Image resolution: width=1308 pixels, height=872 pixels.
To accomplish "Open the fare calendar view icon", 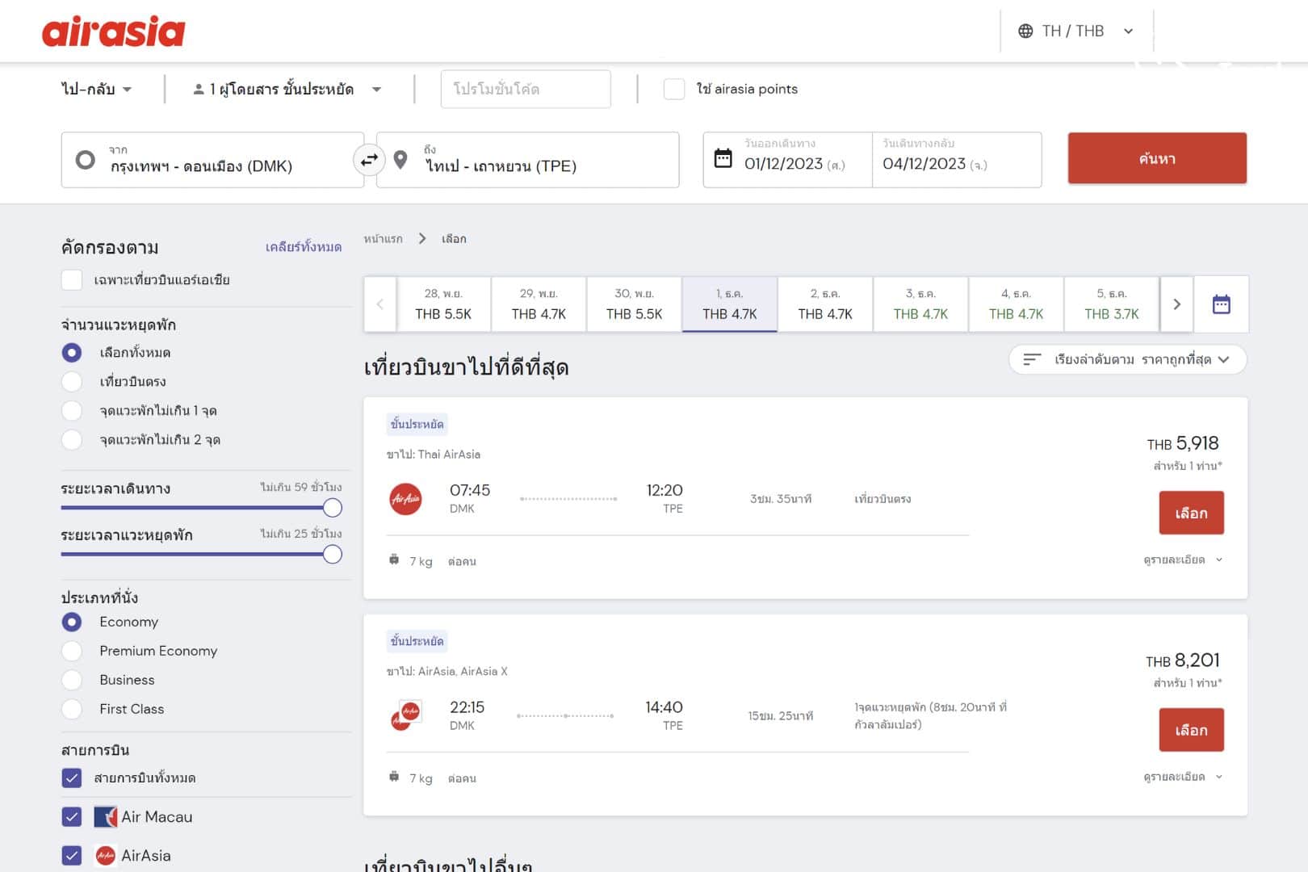I will [x=1221, y=304].
